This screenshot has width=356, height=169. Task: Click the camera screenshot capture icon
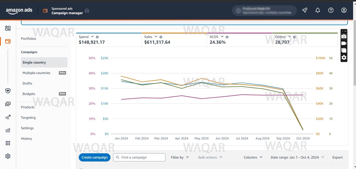pyautogui.click(x=344, y=36)
